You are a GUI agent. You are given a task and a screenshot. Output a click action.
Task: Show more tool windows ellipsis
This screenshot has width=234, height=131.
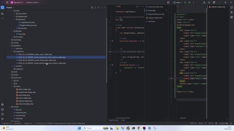click(3, 19)
